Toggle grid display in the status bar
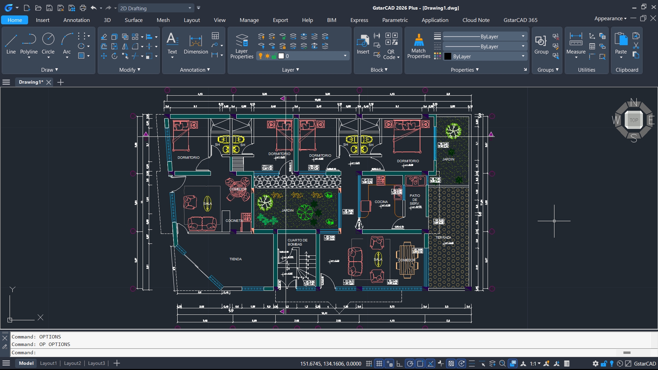The image size is (658, 370). coord(379,363)
